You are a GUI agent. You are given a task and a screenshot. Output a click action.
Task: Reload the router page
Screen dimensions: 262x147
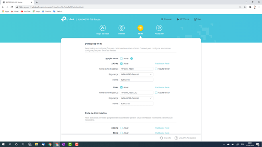12,7
